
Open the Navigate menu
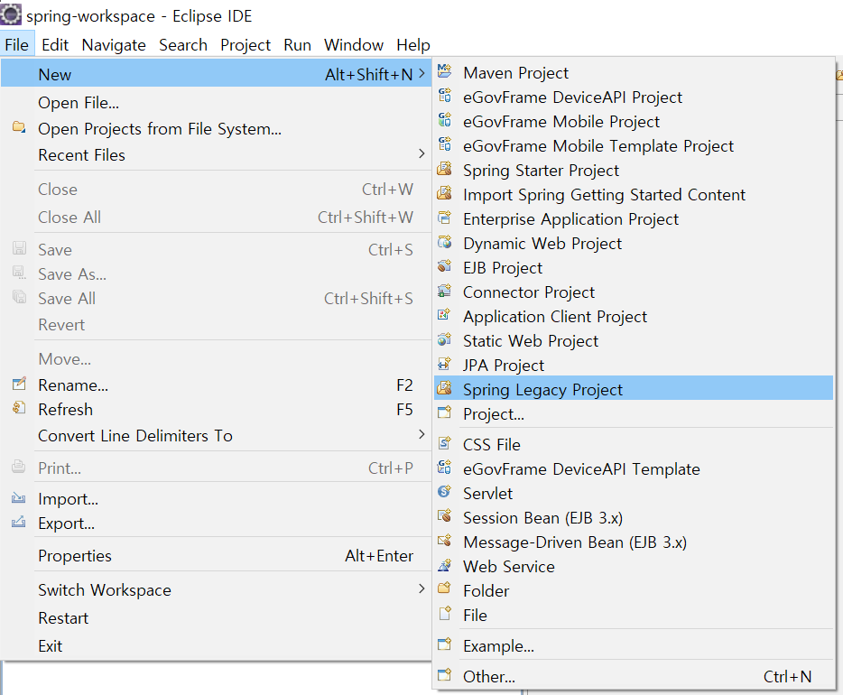point(114,44)
